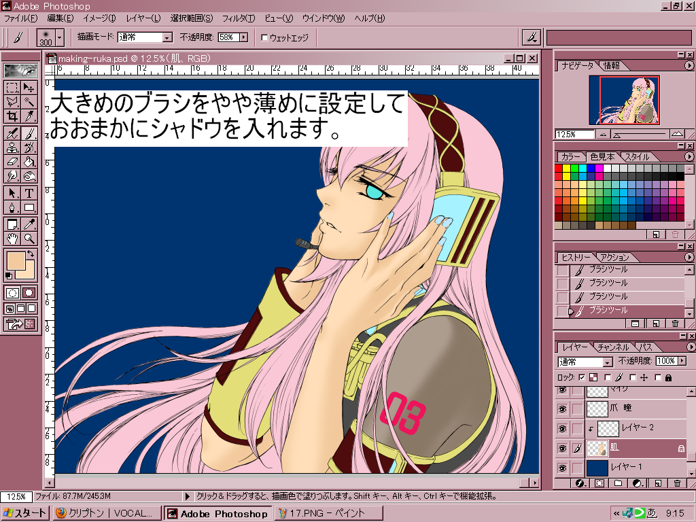Open the History panel flyout menu
The height and width of the screenshot is (522, 696).
pyautogui.click(x=689, y=257)
